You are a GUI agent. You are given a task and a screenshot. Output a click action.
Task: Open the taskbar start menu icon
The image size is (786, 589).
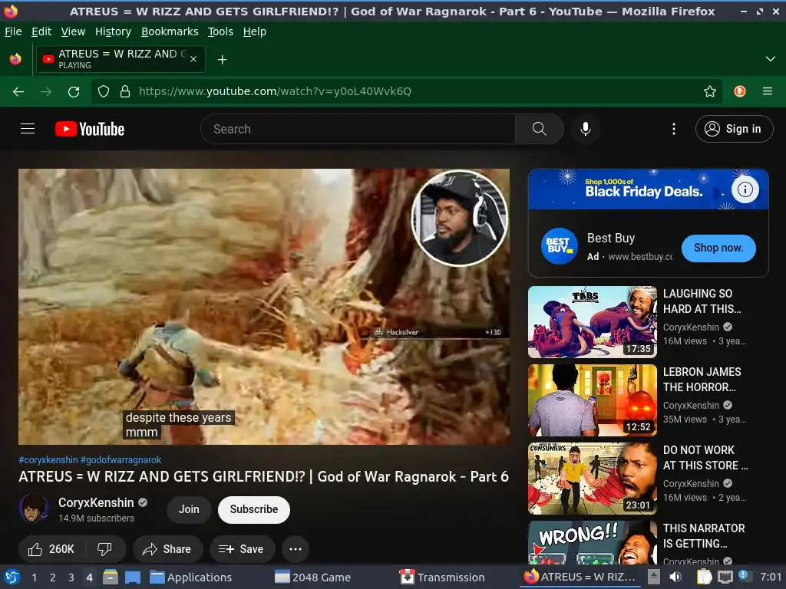[12, 577]
